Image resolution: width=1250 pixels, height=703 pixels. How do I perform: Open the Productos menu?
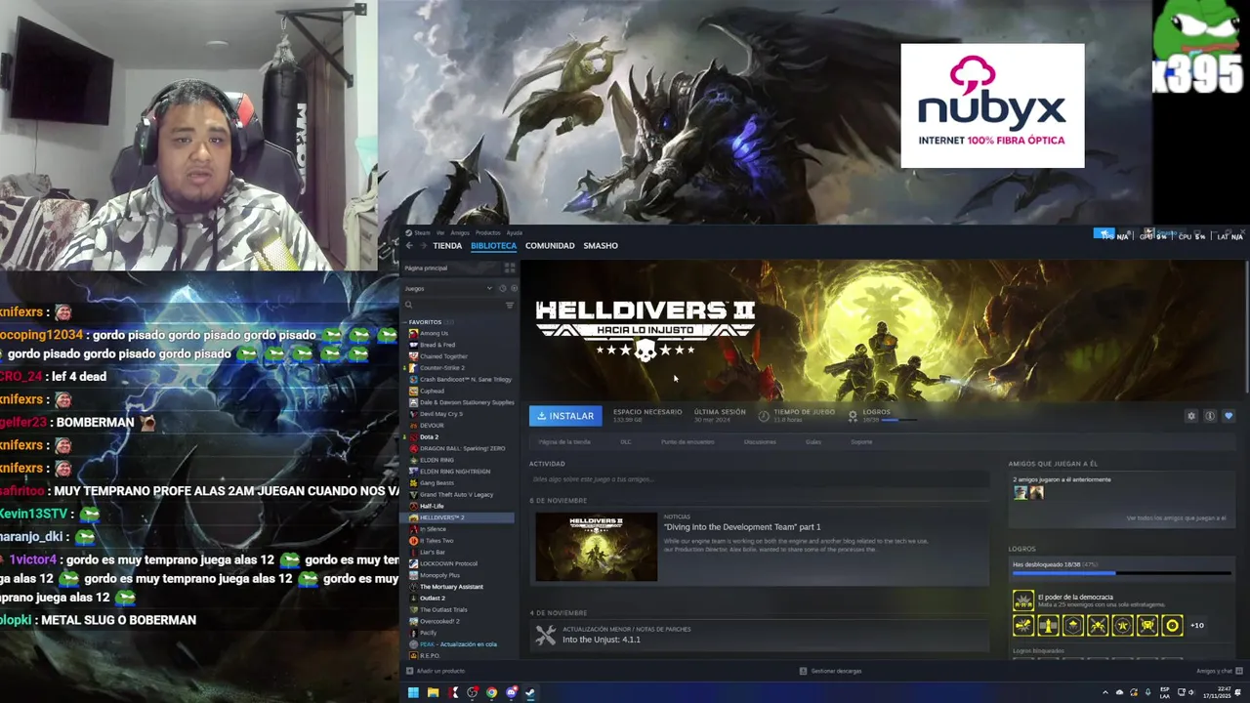click(x=487, y=232)
